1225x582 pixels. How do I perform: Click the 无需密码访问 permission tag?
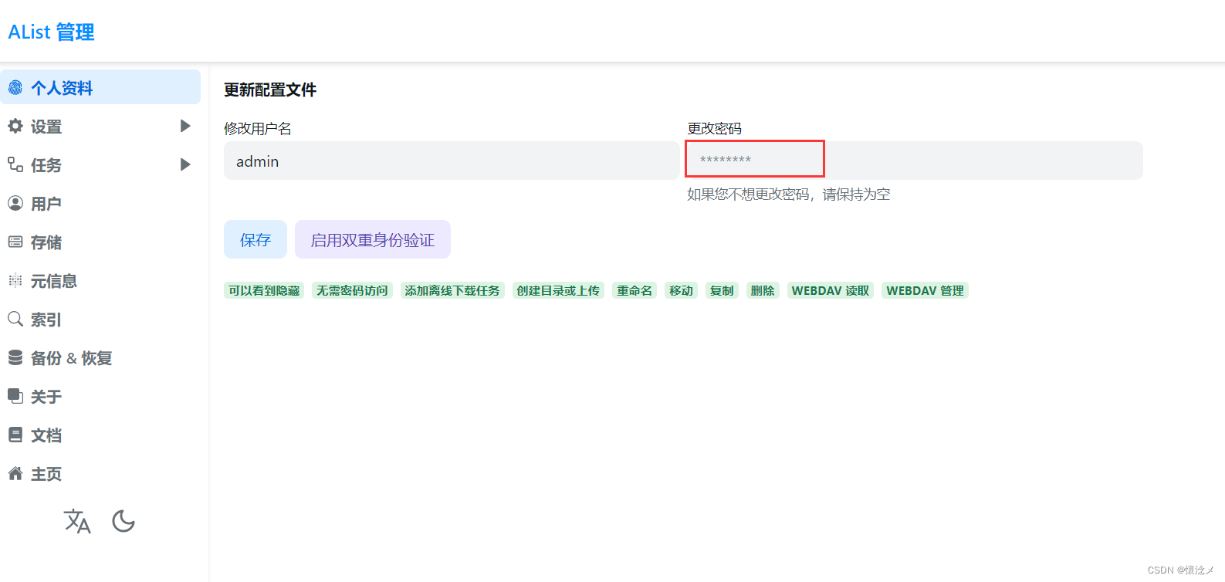(x=352, y=290)
